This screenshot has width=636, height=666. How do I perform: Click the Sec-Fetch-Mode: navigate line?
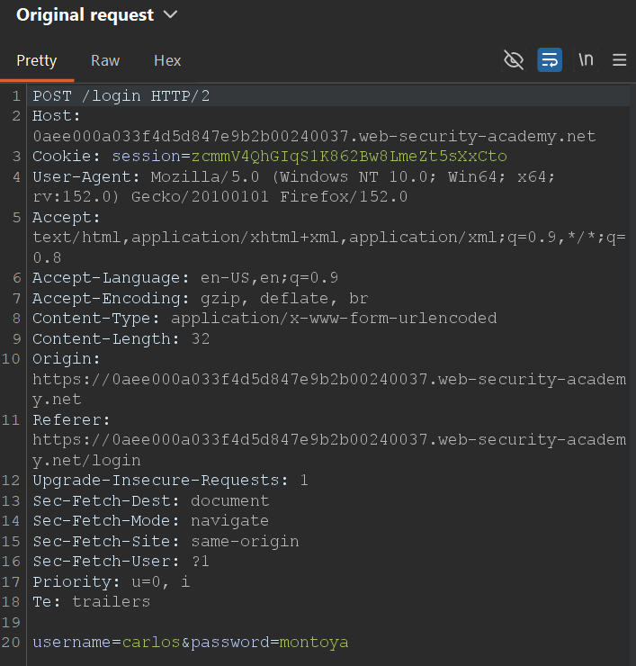pyautogui.click(x=151, y=521)
